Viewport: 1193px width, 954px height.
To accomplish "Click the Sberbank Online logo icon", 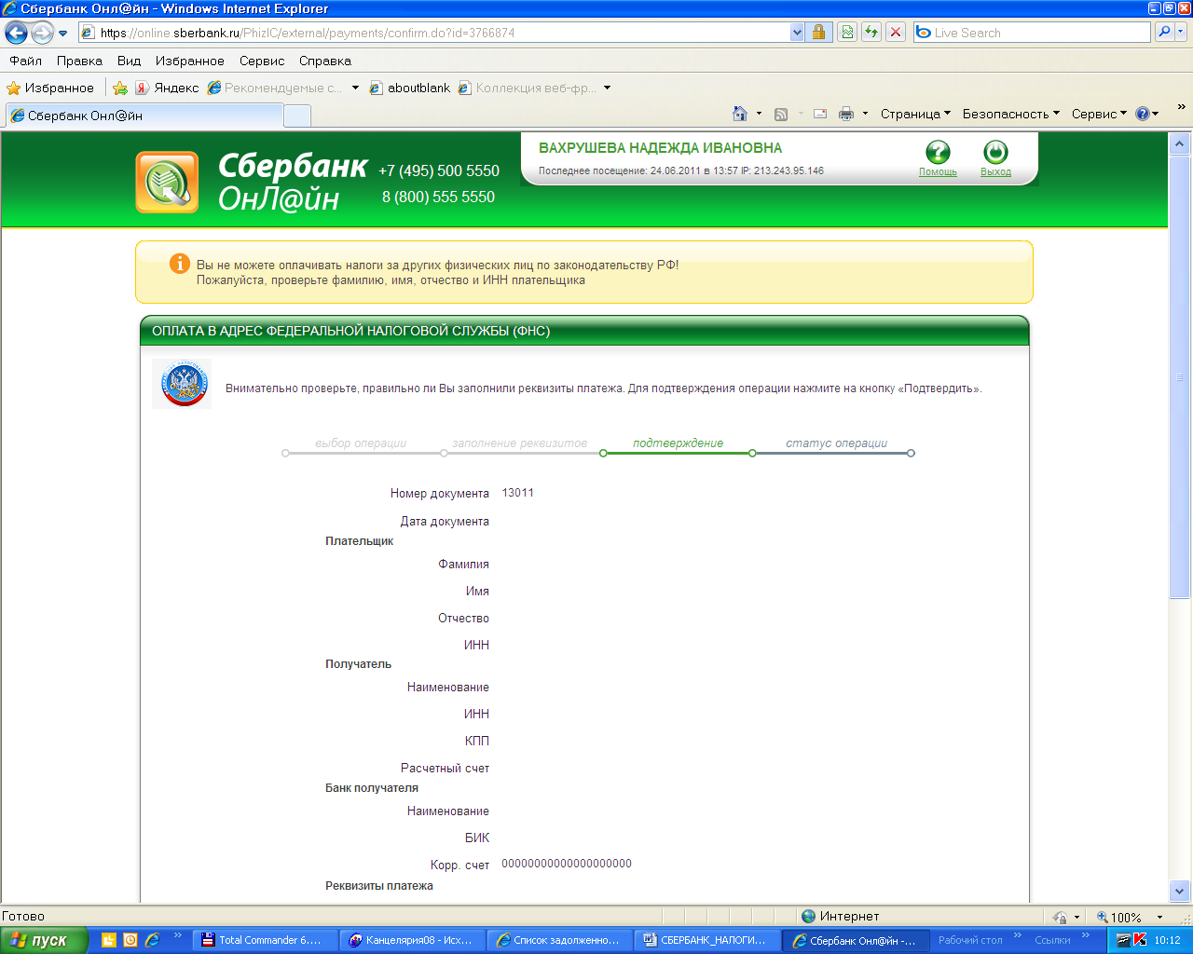I will (167, 183).
